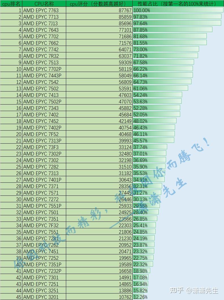This screenshot has height=300, width=224.
Task: Select score cell '32198'
Action: [x=99, y=160]
